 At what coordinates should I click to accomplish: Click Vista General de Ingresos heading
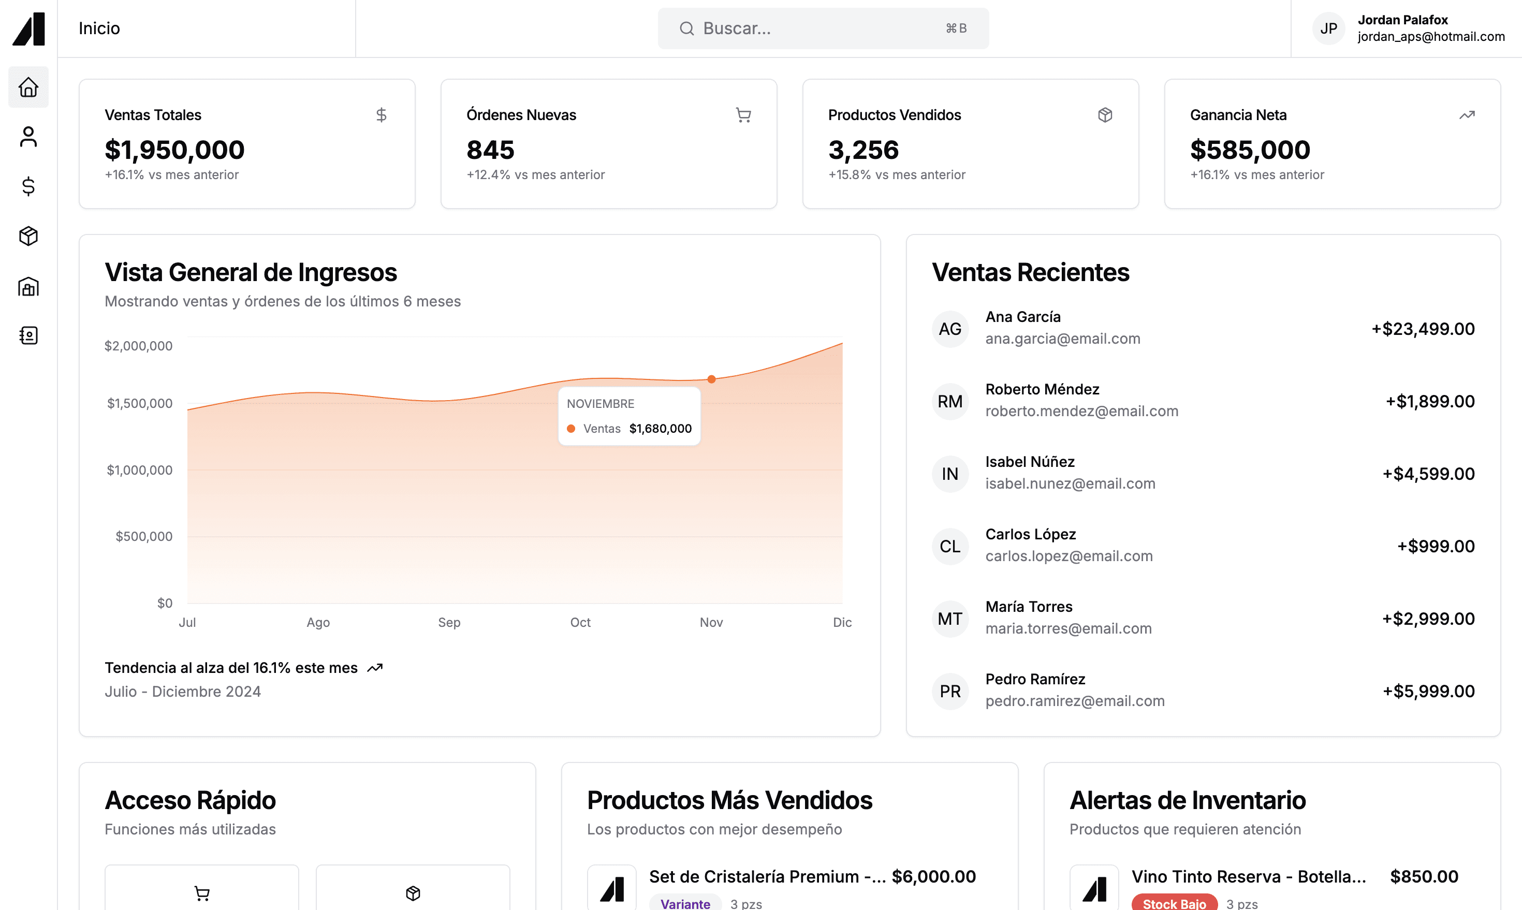click(x=251, y=272)
